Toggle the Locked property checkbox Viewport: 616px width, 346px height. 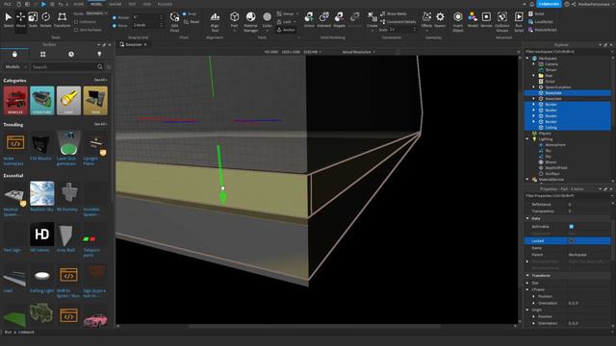coord(571,241)
